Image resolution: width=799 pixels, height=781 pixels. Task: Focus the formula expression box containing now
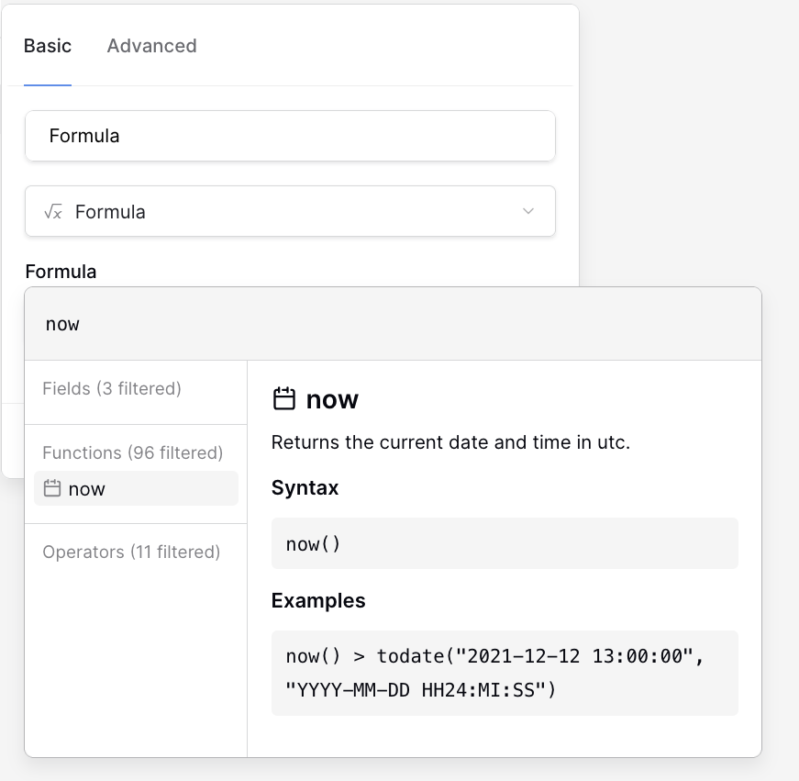coord(393,324)
